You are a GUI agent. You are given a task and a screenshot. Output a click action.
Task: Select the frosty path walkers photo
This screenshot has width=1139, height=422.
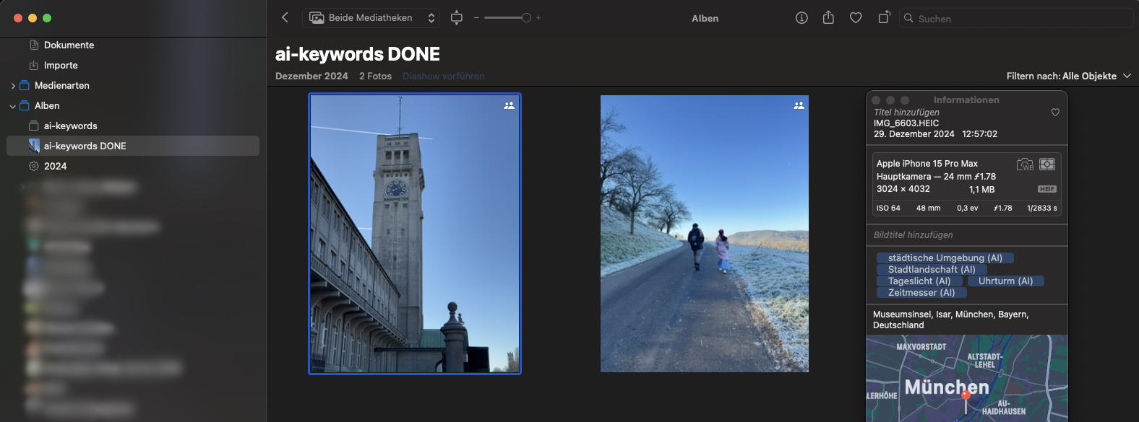pos(704,234)
